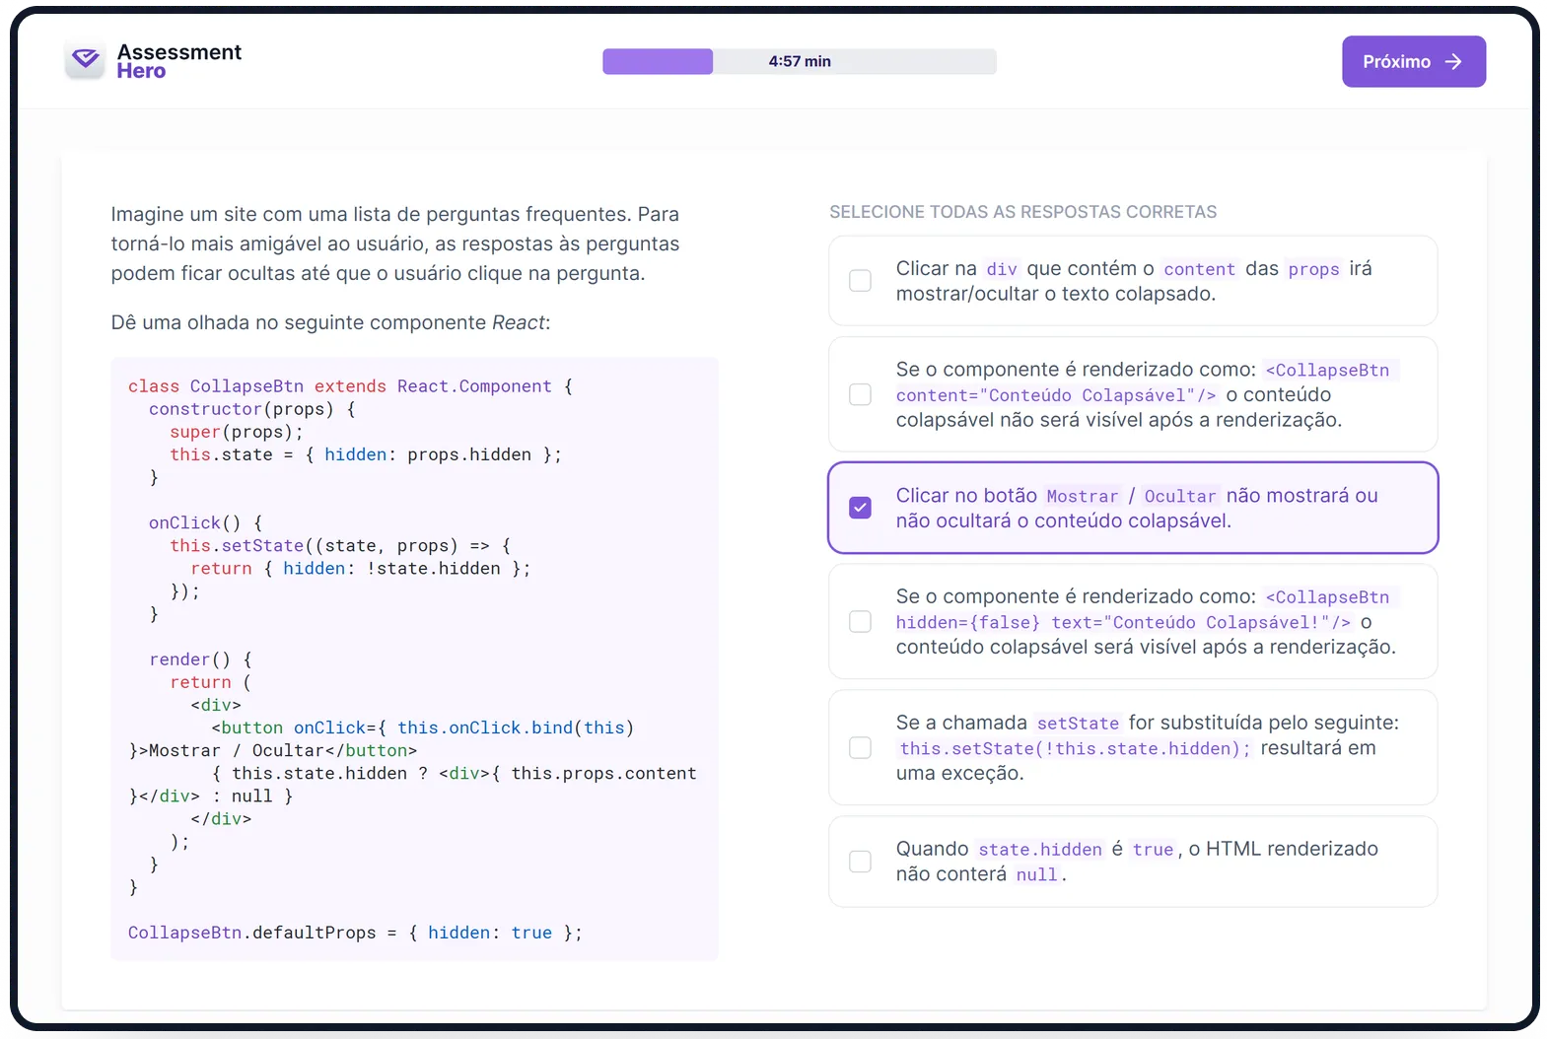Click the 'this.setState(!this.state.hidden);' code snippet
The width and height of the screenshot is (1547, 1039).
pyautogui.click(x=1075, y=748)
